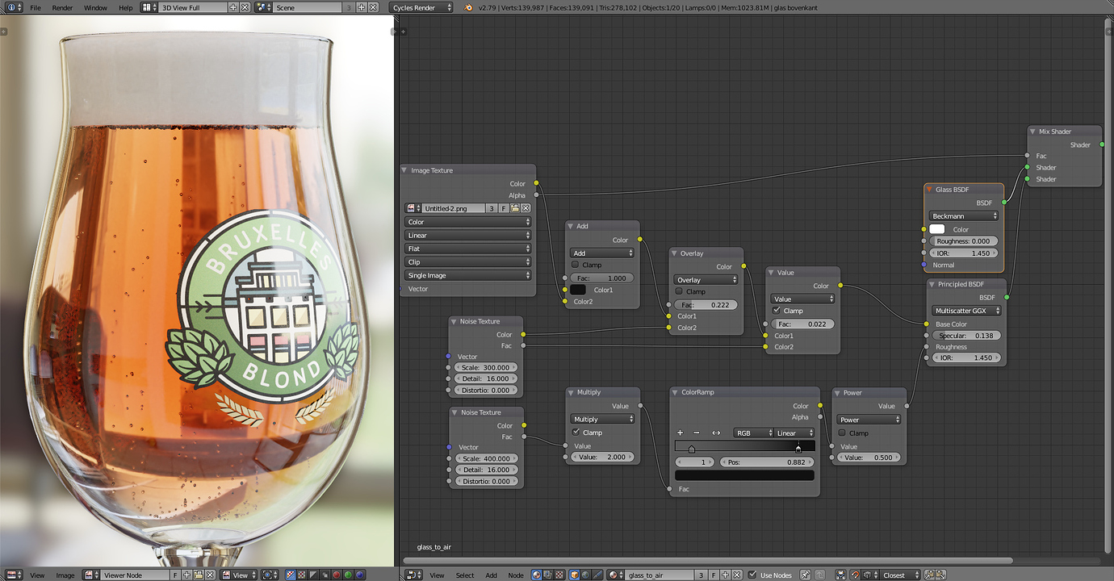Open the Linear interpolation dropdown in Image Texture
The image size is (1114, 581).
468,236
